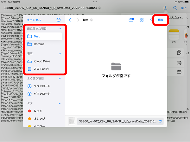Collapse the よく使う項目 section
Screen dimensions: 190x142
[x=60, y=78]
